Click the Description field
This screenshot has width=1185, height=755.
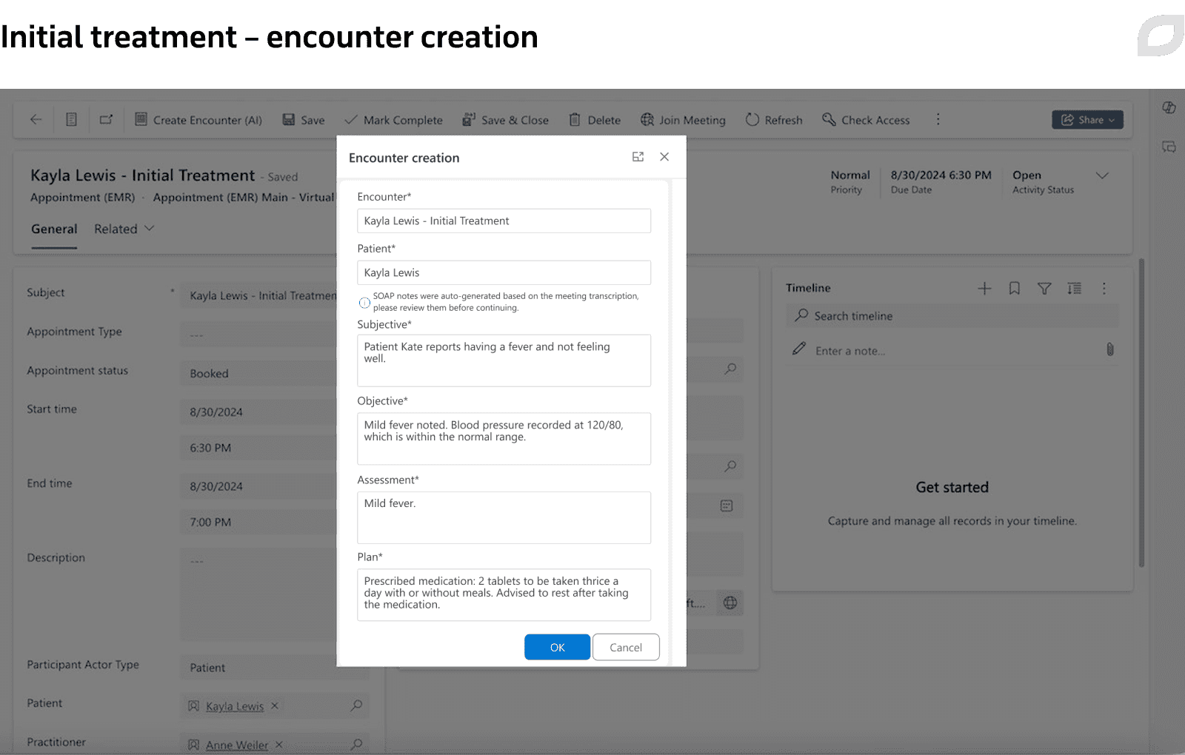(258, 594)
